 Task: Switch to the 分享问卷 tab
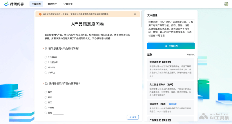68,4
